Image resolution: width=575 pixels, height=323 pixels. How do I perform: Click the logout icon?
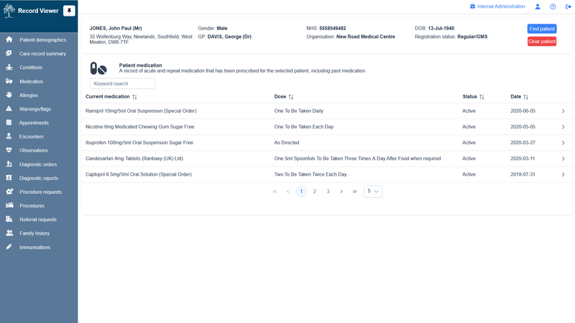(569, 6)
